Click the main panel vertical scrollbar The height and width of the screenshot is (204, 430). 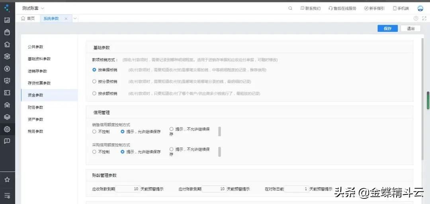422,99
